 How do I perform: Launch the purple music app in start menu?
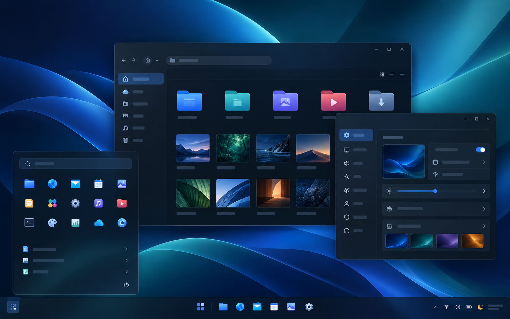click(x=98, y=203)
